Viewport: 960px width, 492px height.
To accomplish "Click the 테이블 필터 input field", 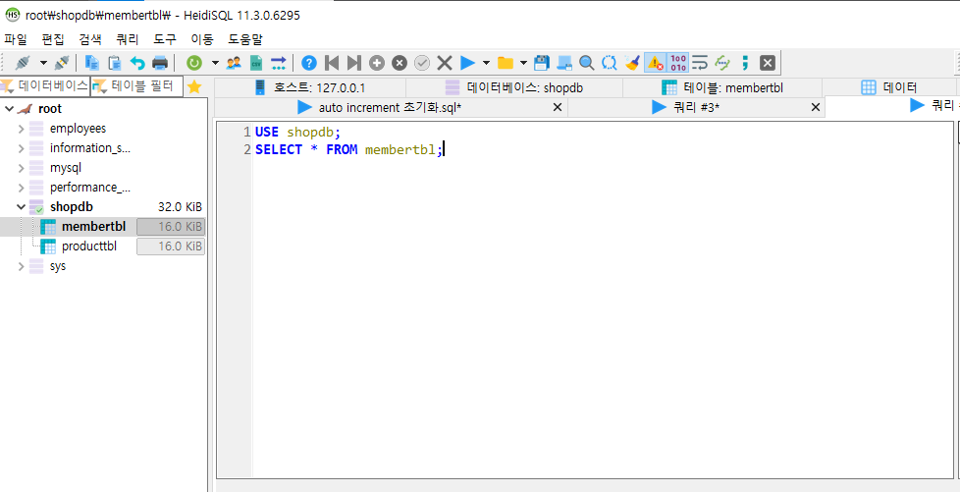I will click(x=137, y=86).
